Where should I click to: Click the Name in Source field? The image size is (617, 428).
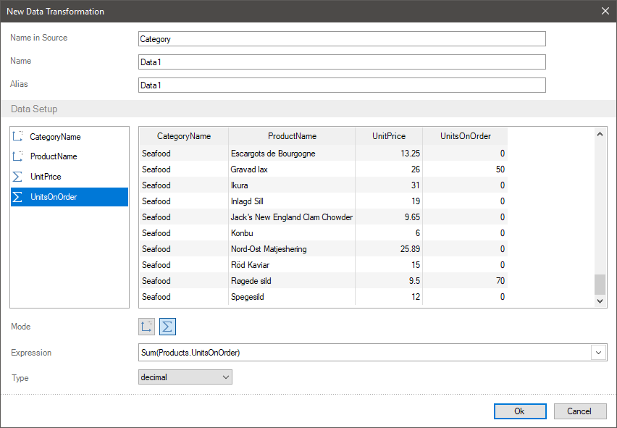(x=341, y=39)
